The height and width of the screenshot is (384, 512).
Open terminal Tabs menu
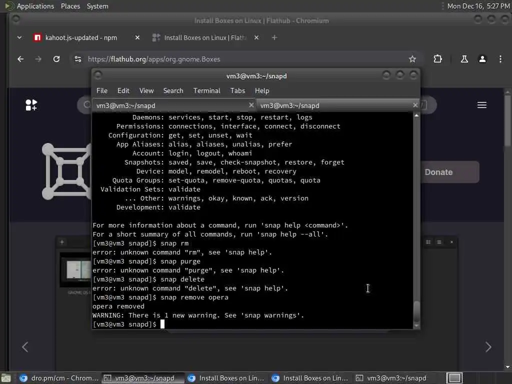(x=237, y=91)
